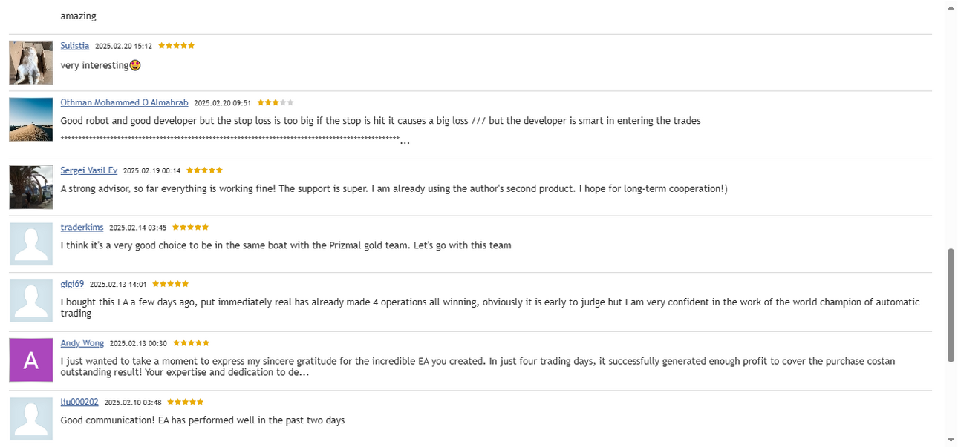Click the five-star rating on Sulistia's review
This screenshot has width=958, height=447.
click(176, 46)
